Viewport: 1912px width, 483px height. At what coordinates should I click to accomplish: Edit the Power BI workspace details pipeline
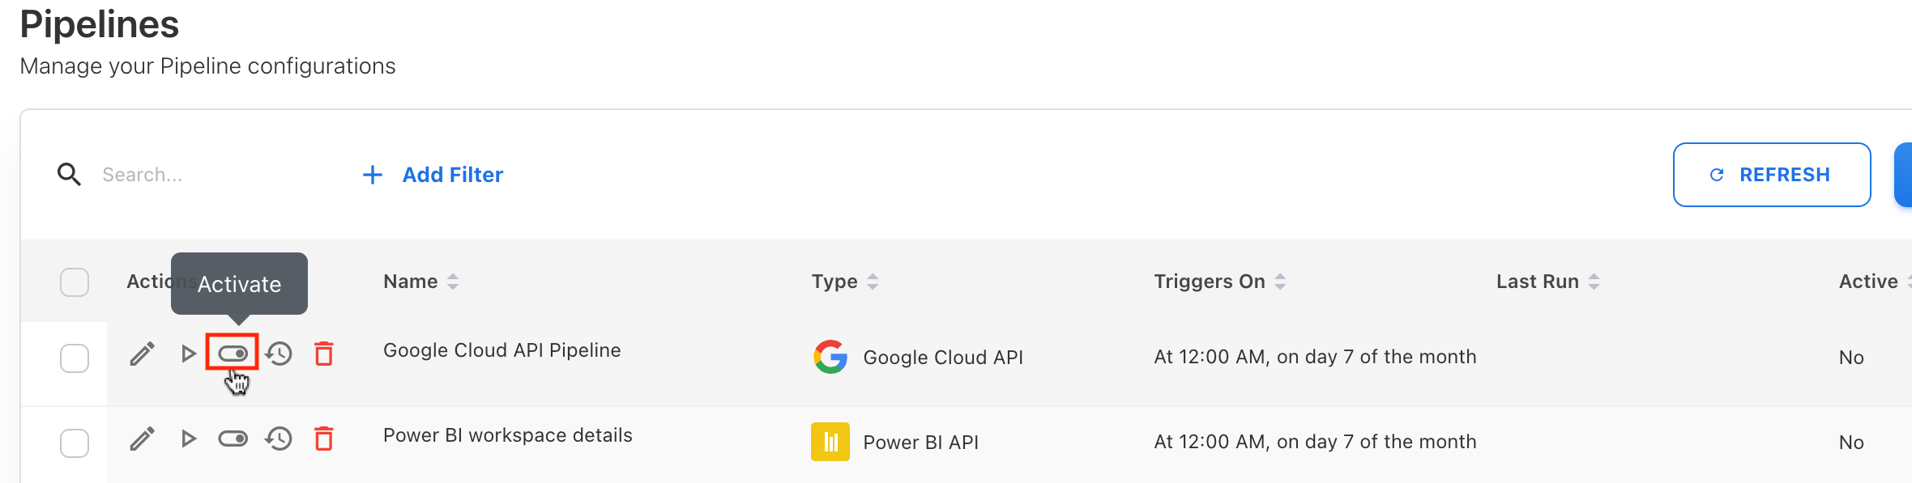(x=143, y=439)
